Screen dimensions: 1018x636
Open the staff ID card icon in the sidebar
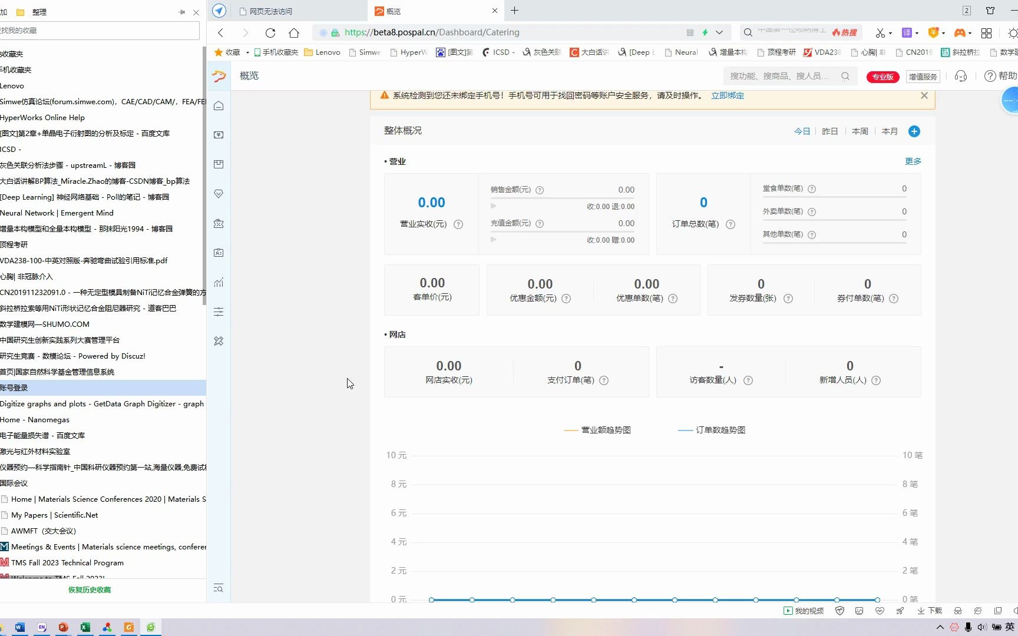(x=219, y=253)
